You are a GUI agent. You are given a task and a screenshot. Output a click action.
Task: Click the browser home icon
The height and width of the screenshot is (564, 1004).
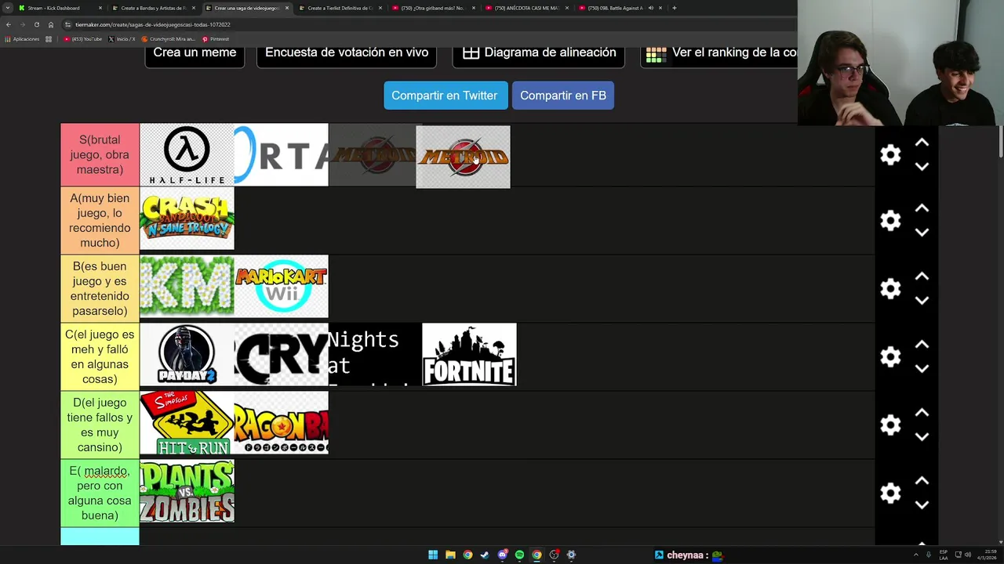point(51,24)
